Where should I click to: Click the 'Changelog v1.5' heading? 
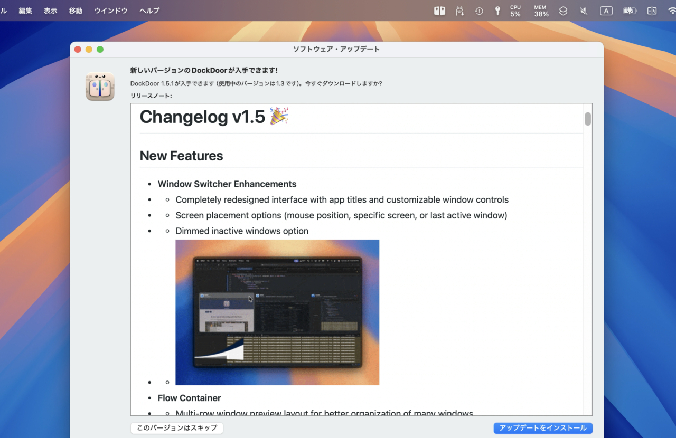[x=202, y=117]
